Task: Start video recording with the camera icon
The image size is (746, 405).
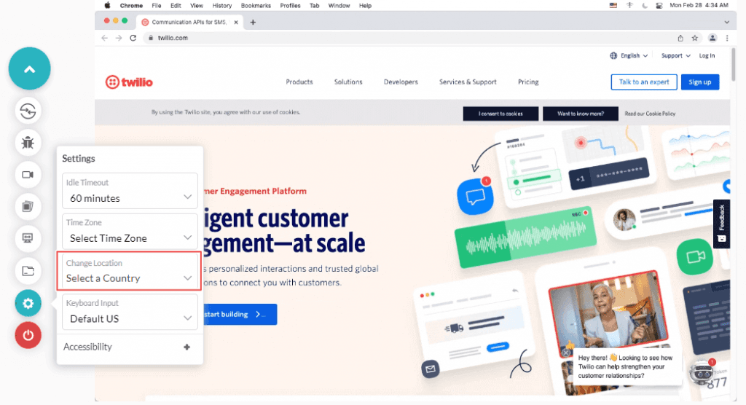Action: [x=28, y=174]
